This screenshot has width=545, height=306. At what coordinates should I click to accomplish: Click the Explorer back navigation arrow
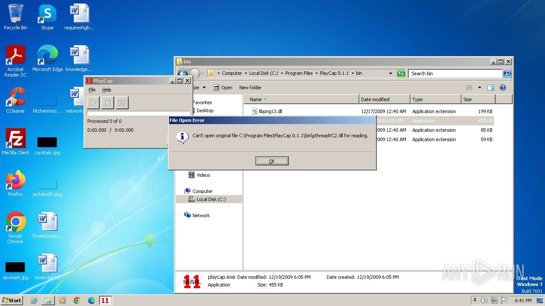[x=182, y=73]
